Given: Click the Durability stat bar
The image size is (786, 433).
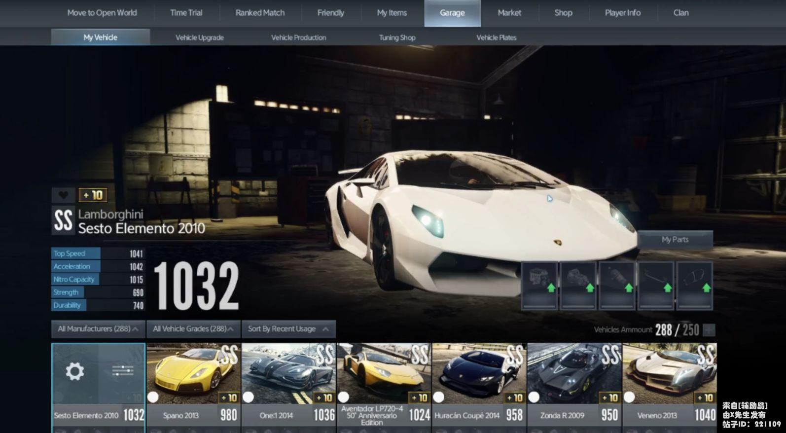Looking at the screenshot, I should 98,305.
